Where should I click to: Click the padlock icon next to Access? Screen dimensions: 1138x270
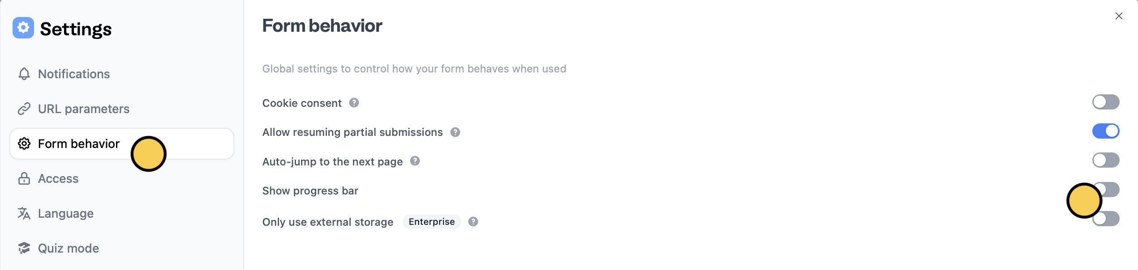pyautogui.click(x=24, y=178)
